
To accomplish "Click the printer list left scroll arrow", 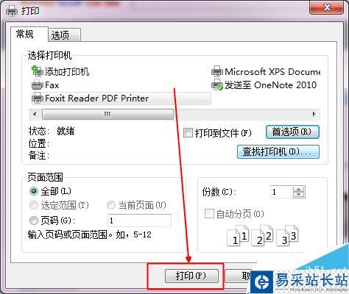I will pos(35,114).
